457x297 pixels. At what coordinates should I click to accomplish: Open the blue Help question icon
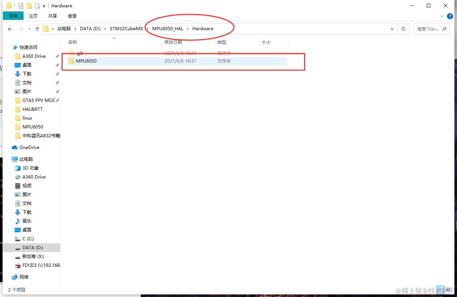(x=450, y=16)
